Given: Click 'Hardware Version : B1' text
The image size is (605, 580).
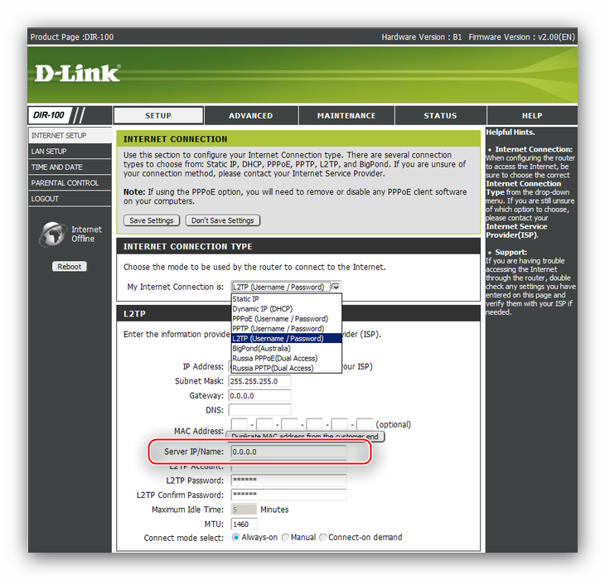Looking at the screenshot, I should click(421, 37).
